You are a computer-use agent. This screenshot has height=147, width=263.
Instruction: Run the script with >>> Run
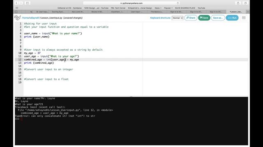pyautogui.click(x=232, y=18)
